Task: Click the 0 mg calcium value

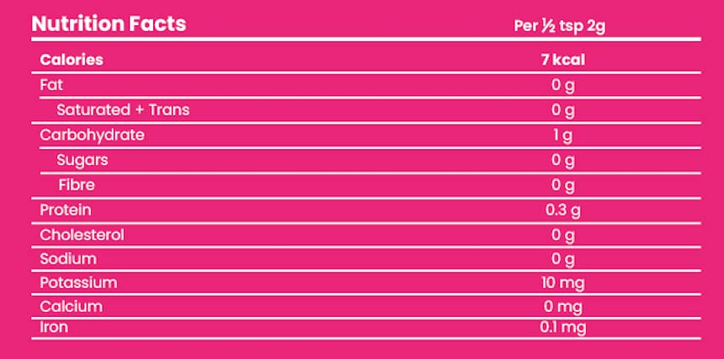Action: pyautogui.click(x=563, y=306)
